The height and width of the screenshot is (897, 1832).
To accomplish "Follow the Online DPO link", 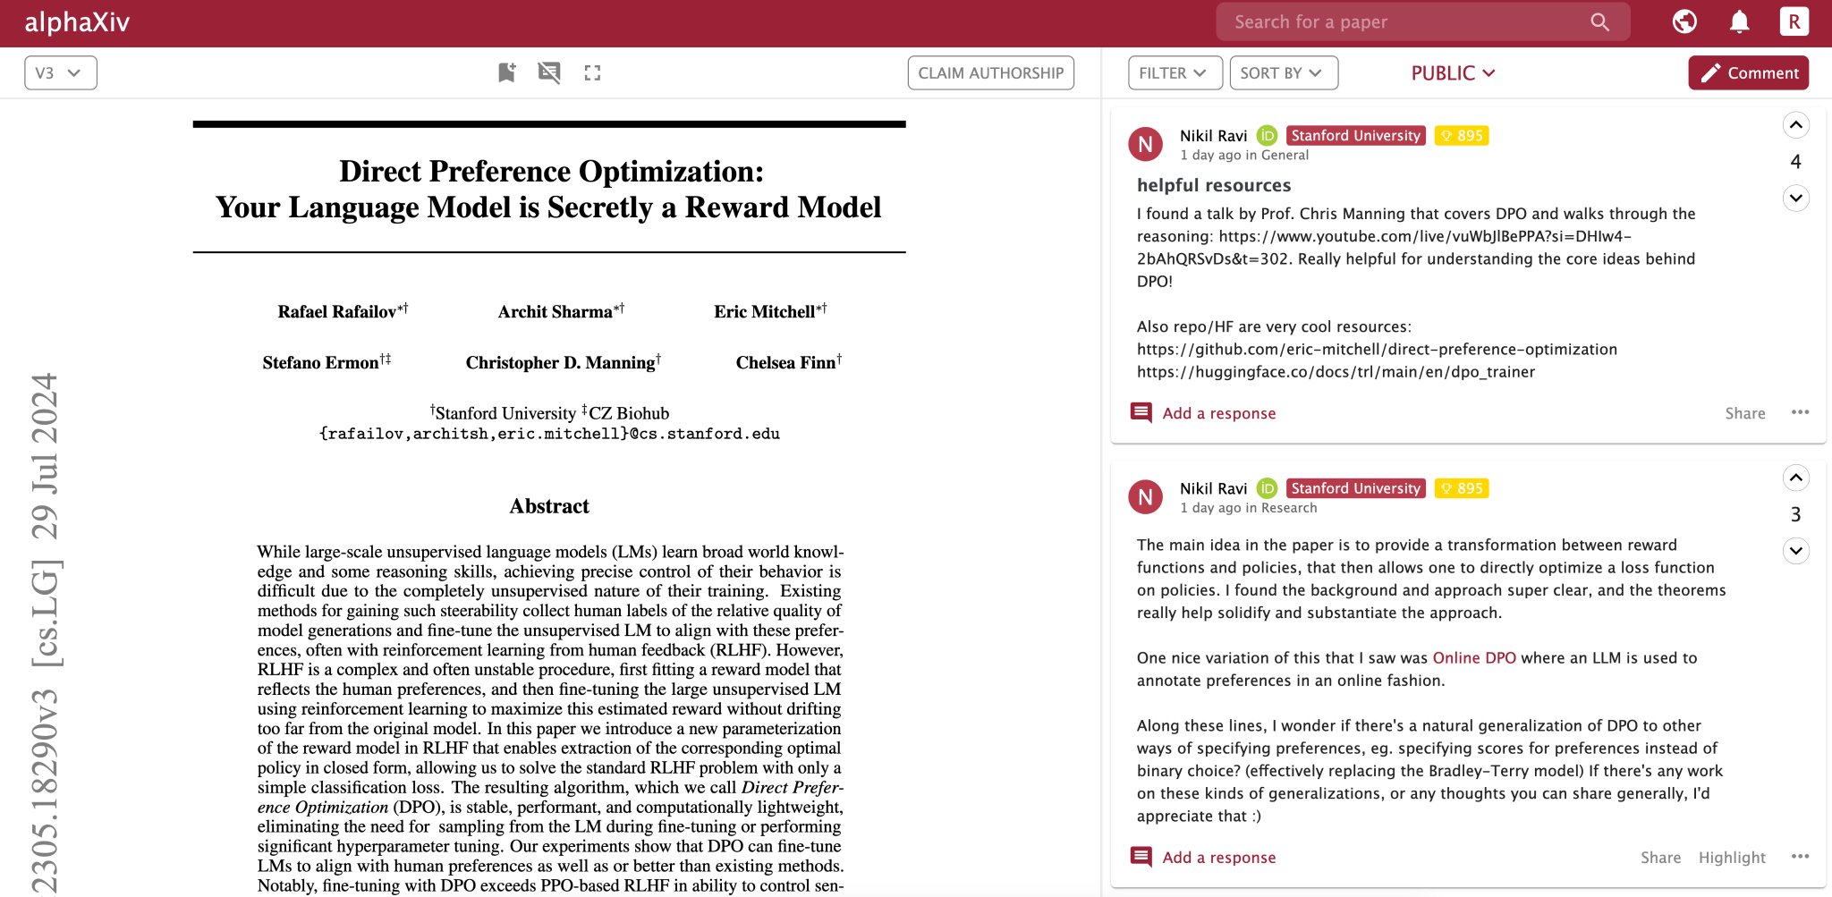I will (1474, 658).
